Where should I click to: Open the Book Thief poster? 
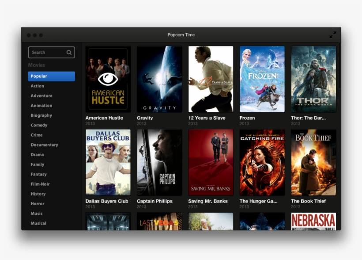click(313, 162)
